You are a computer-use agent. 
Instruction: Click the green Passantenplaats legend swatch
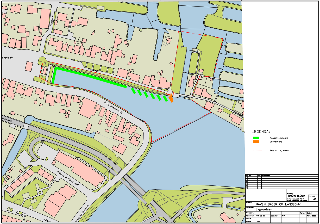256,138
